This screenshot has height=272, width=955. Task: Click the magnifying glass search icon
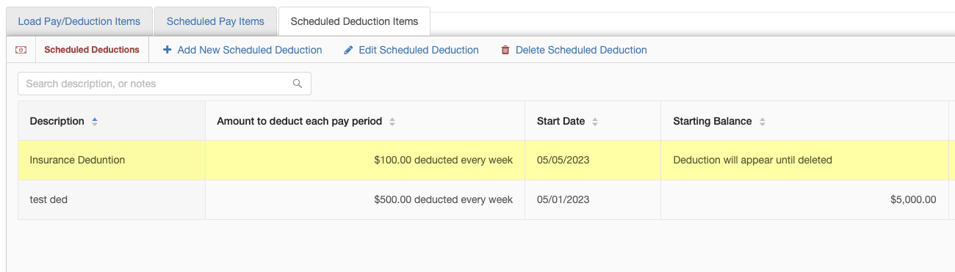click(298, 84)
